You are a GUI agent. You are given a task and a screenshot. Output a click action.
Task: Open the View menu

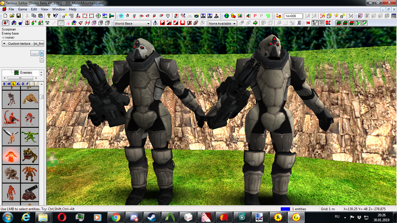coord(44,9)
